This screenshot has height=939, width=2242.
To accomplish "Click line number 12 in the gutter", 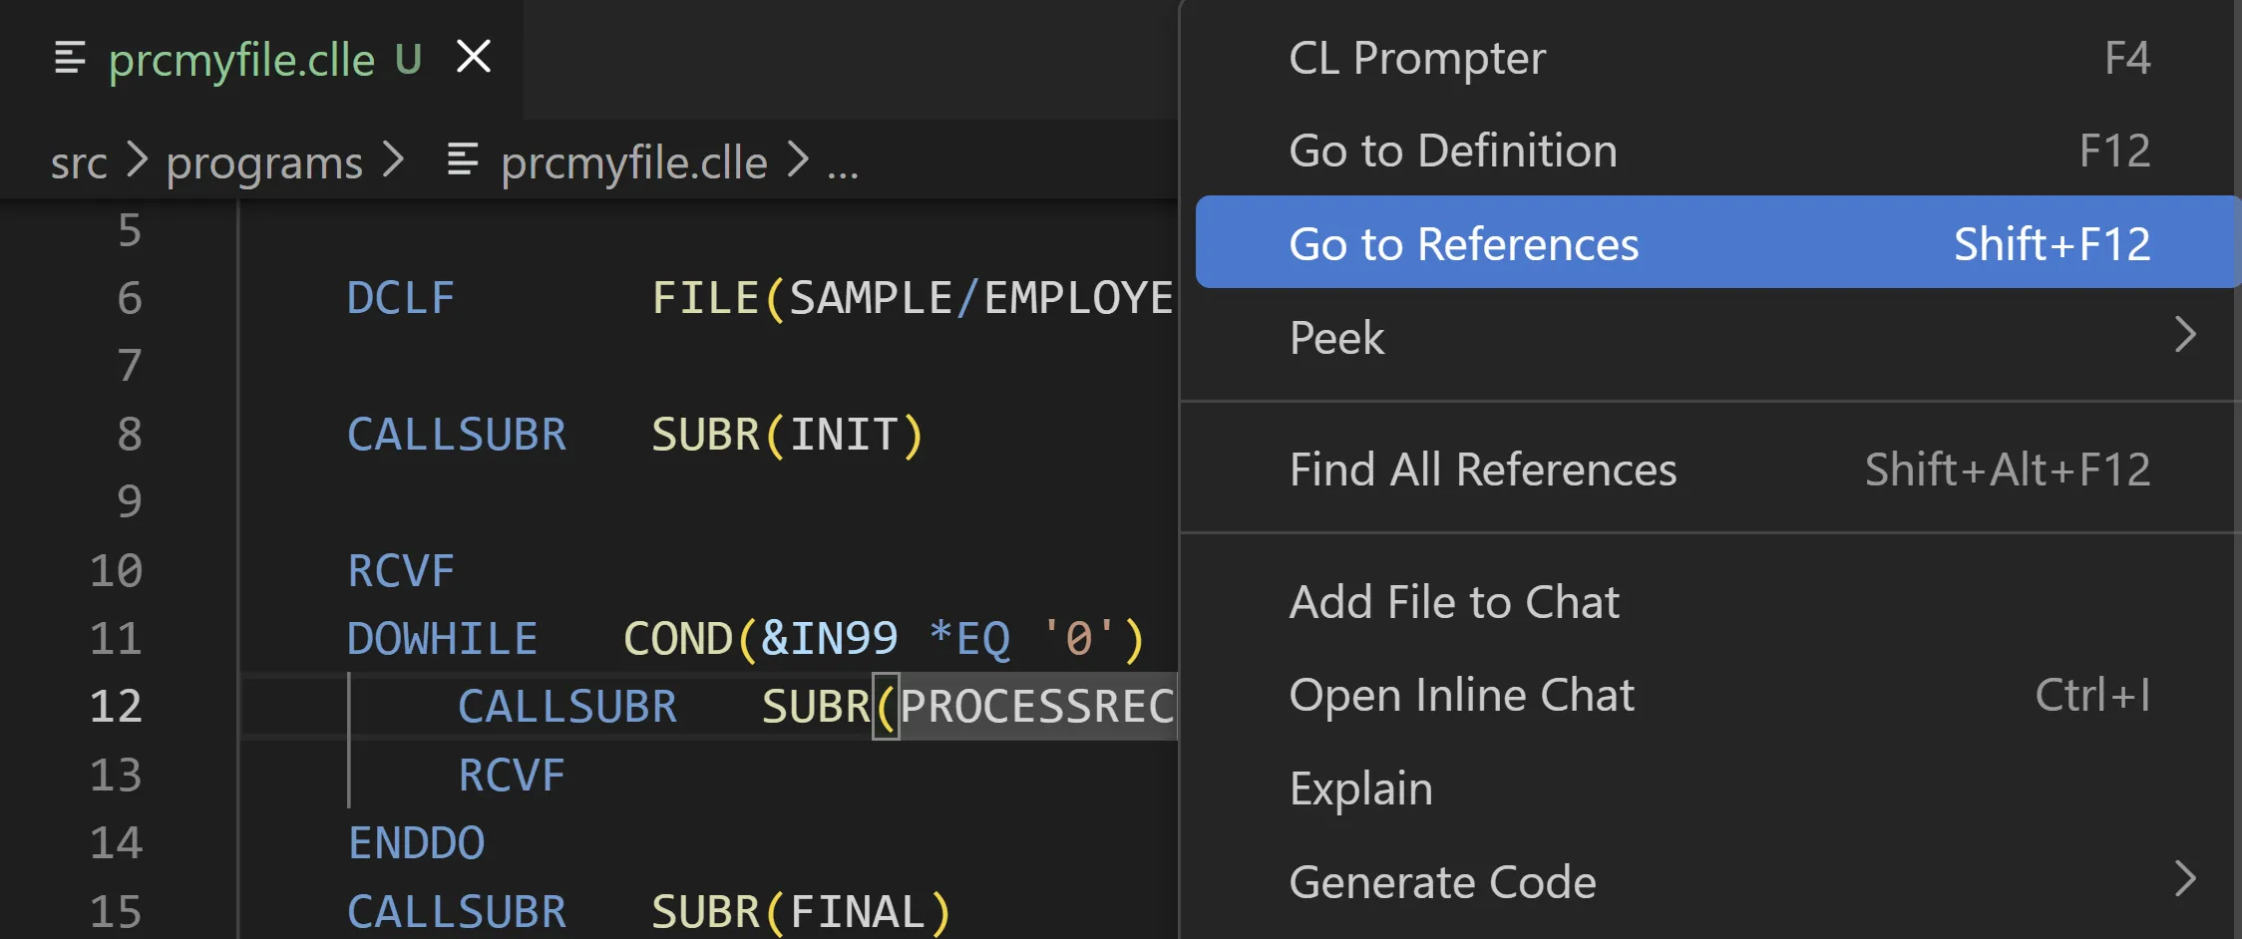I will click(x=117, y=707).
